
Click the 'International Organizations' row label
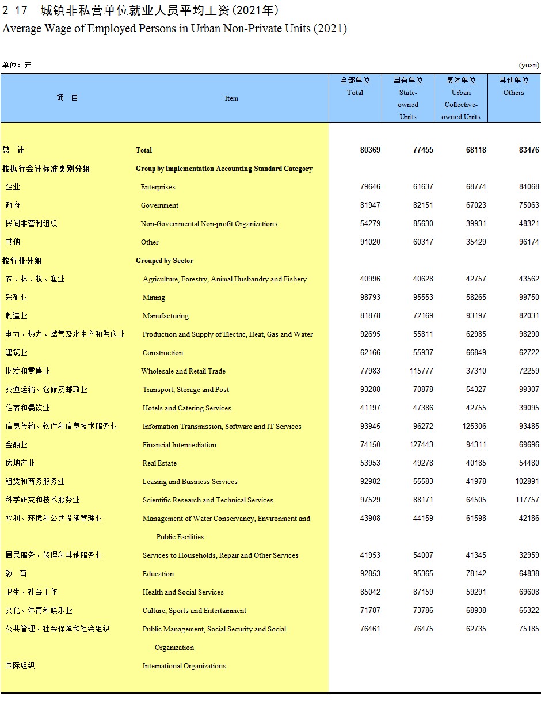coord(184,666)
